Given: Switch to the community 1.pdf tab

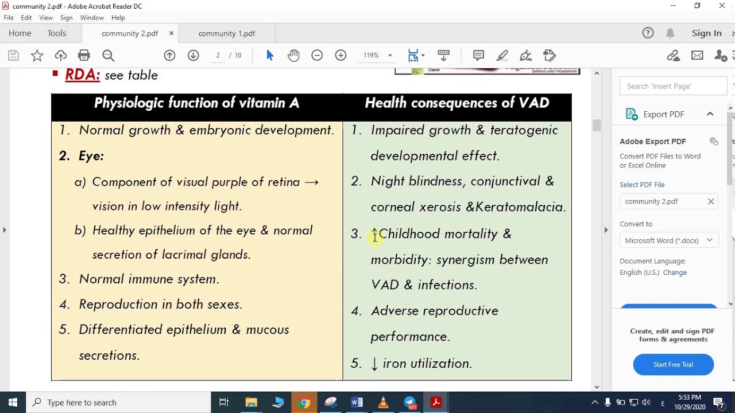Looking at the screenshot, I should click(x=227, y=33).
